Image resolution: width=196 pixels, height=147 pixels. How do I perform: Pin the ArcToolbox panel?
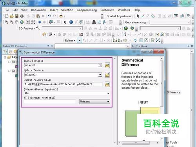(189, 46)
